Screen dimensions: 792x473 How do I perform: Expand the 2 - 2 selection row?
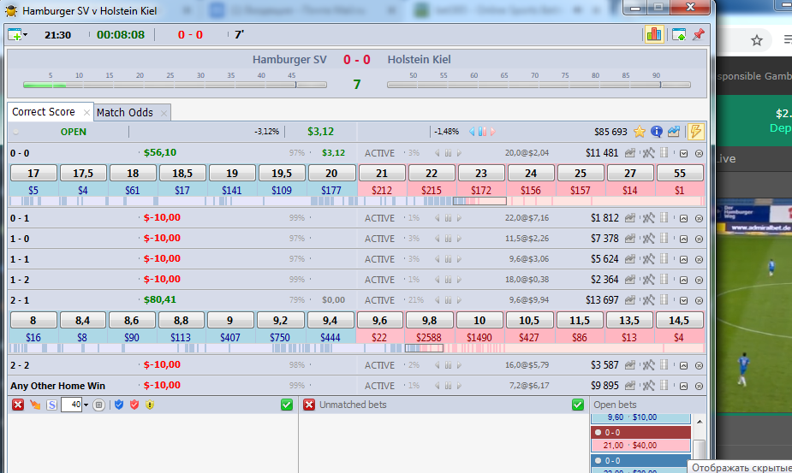coord(683,365)
